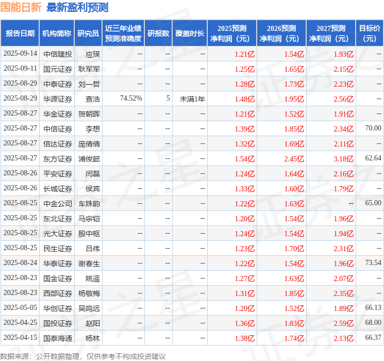384x361 pixels.
Task: Click the target price 66.37
Action: click(x=373, y=337)
